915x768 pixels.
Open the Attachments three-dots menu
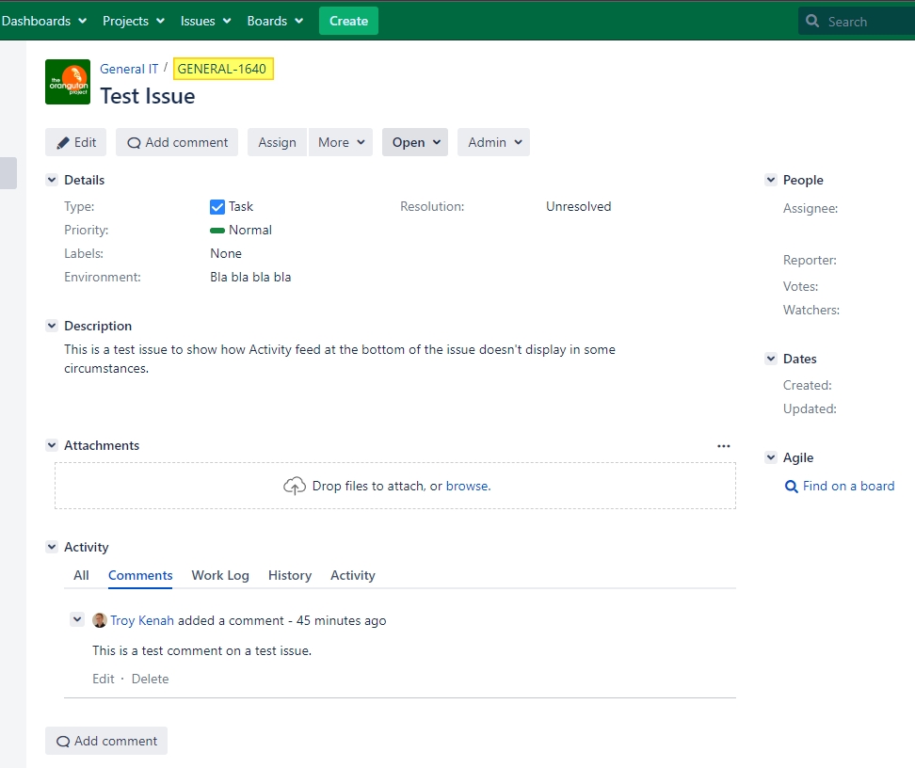[x=724, y=446]
